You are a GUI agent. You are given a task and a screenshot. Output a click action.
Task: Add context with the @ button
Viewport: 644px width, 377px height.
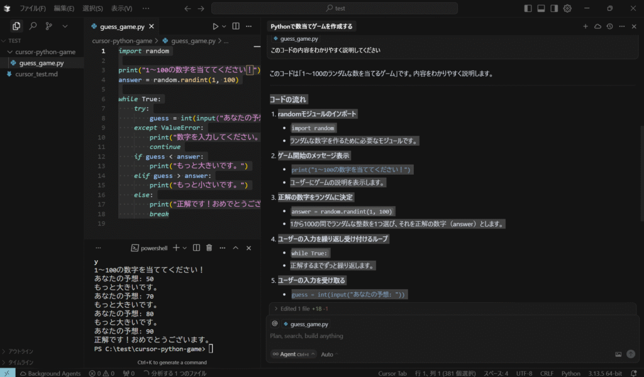tap(275, 324)
